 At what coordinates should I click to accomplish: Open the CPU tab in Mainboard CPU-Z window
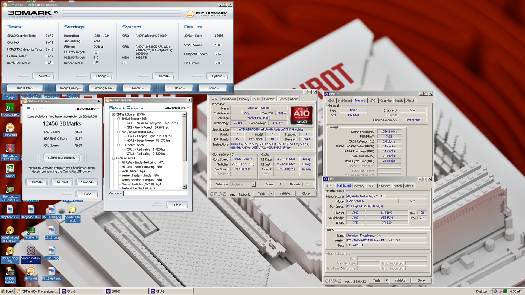[x=330, y=186]
